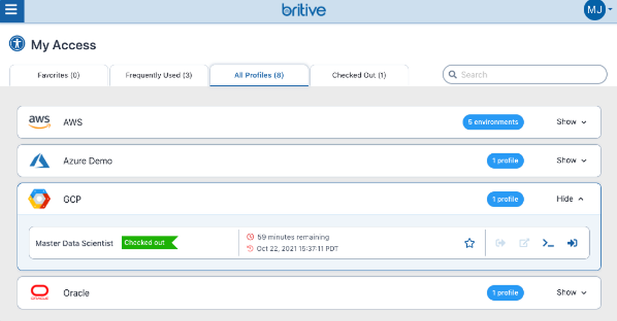Viewport: 617px width, 321px height.
Task: Click the Oracle logo icon
Action: (x=39, y=292)
